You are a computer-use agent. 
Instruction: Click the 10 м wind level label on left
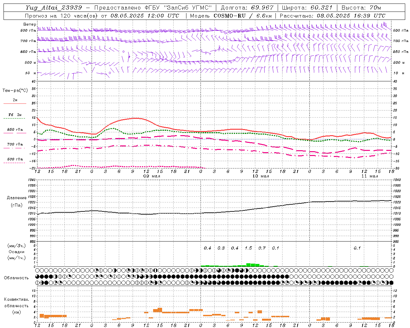pyautogui.click(x=31, y=73)
